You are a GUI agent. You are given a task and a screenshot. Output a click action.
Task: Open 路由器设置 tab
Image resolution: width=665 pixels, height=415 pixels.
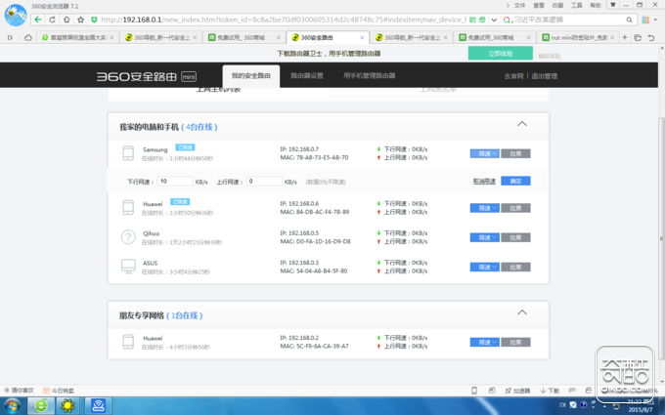coord(307,76)
